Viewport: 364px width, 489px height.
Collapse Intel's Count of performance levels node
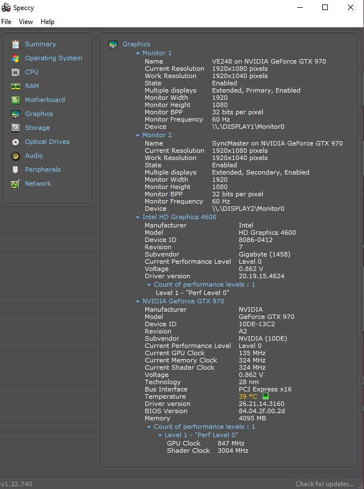tap(149, 285)
